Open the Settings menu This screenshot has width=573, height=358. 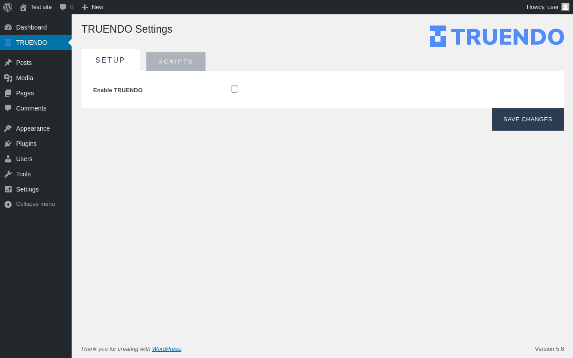(36, 189)
